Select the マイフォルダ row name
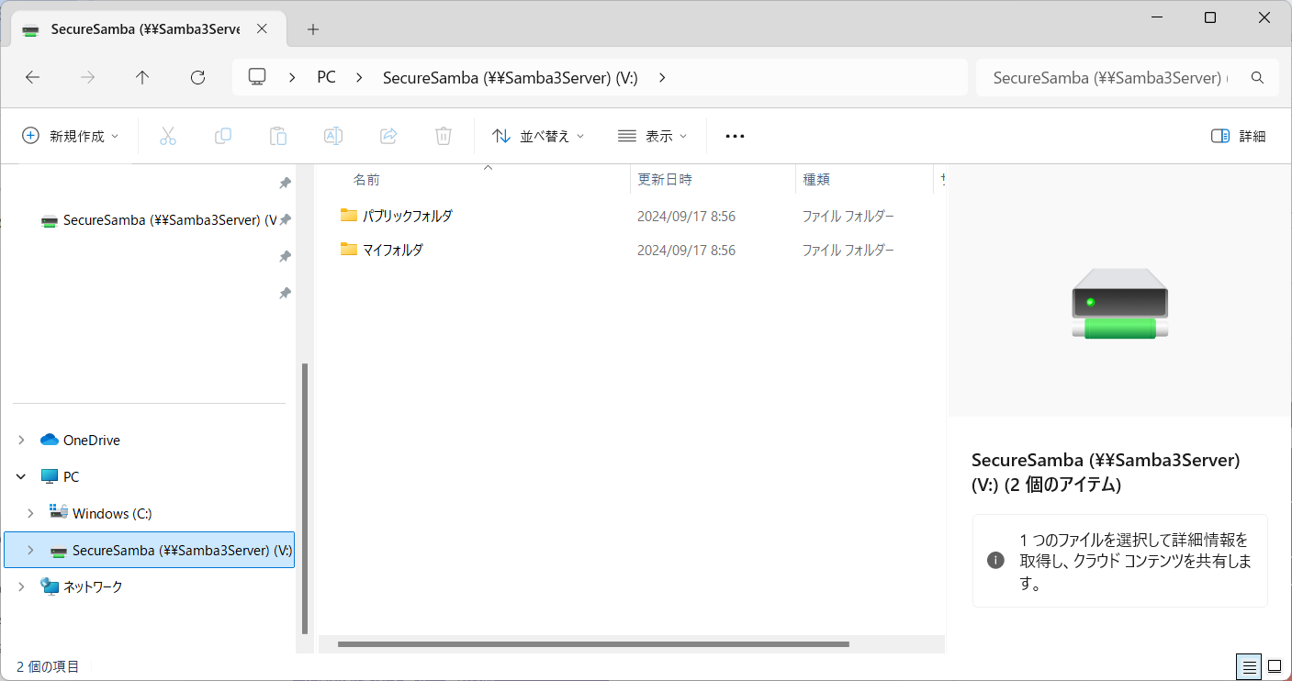Image resolution: width=1292 pixels, height=681 pixels. 392,250
